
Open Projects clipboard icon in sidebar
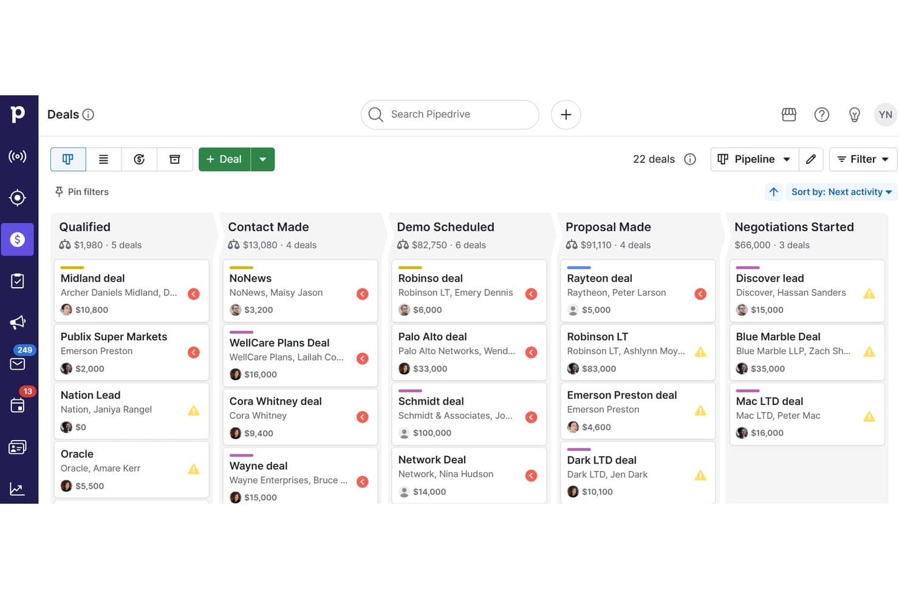tap(18, 281)
